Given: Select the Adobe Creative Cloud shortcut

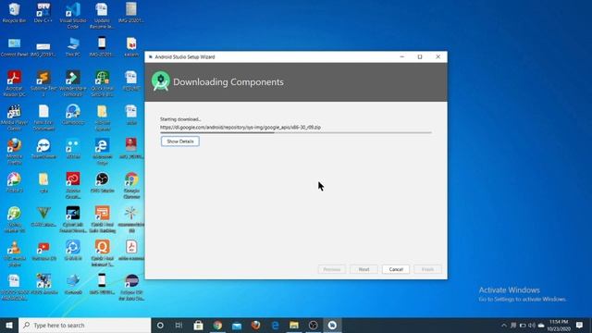Looking at the screenshot, I should pos(73,185).
